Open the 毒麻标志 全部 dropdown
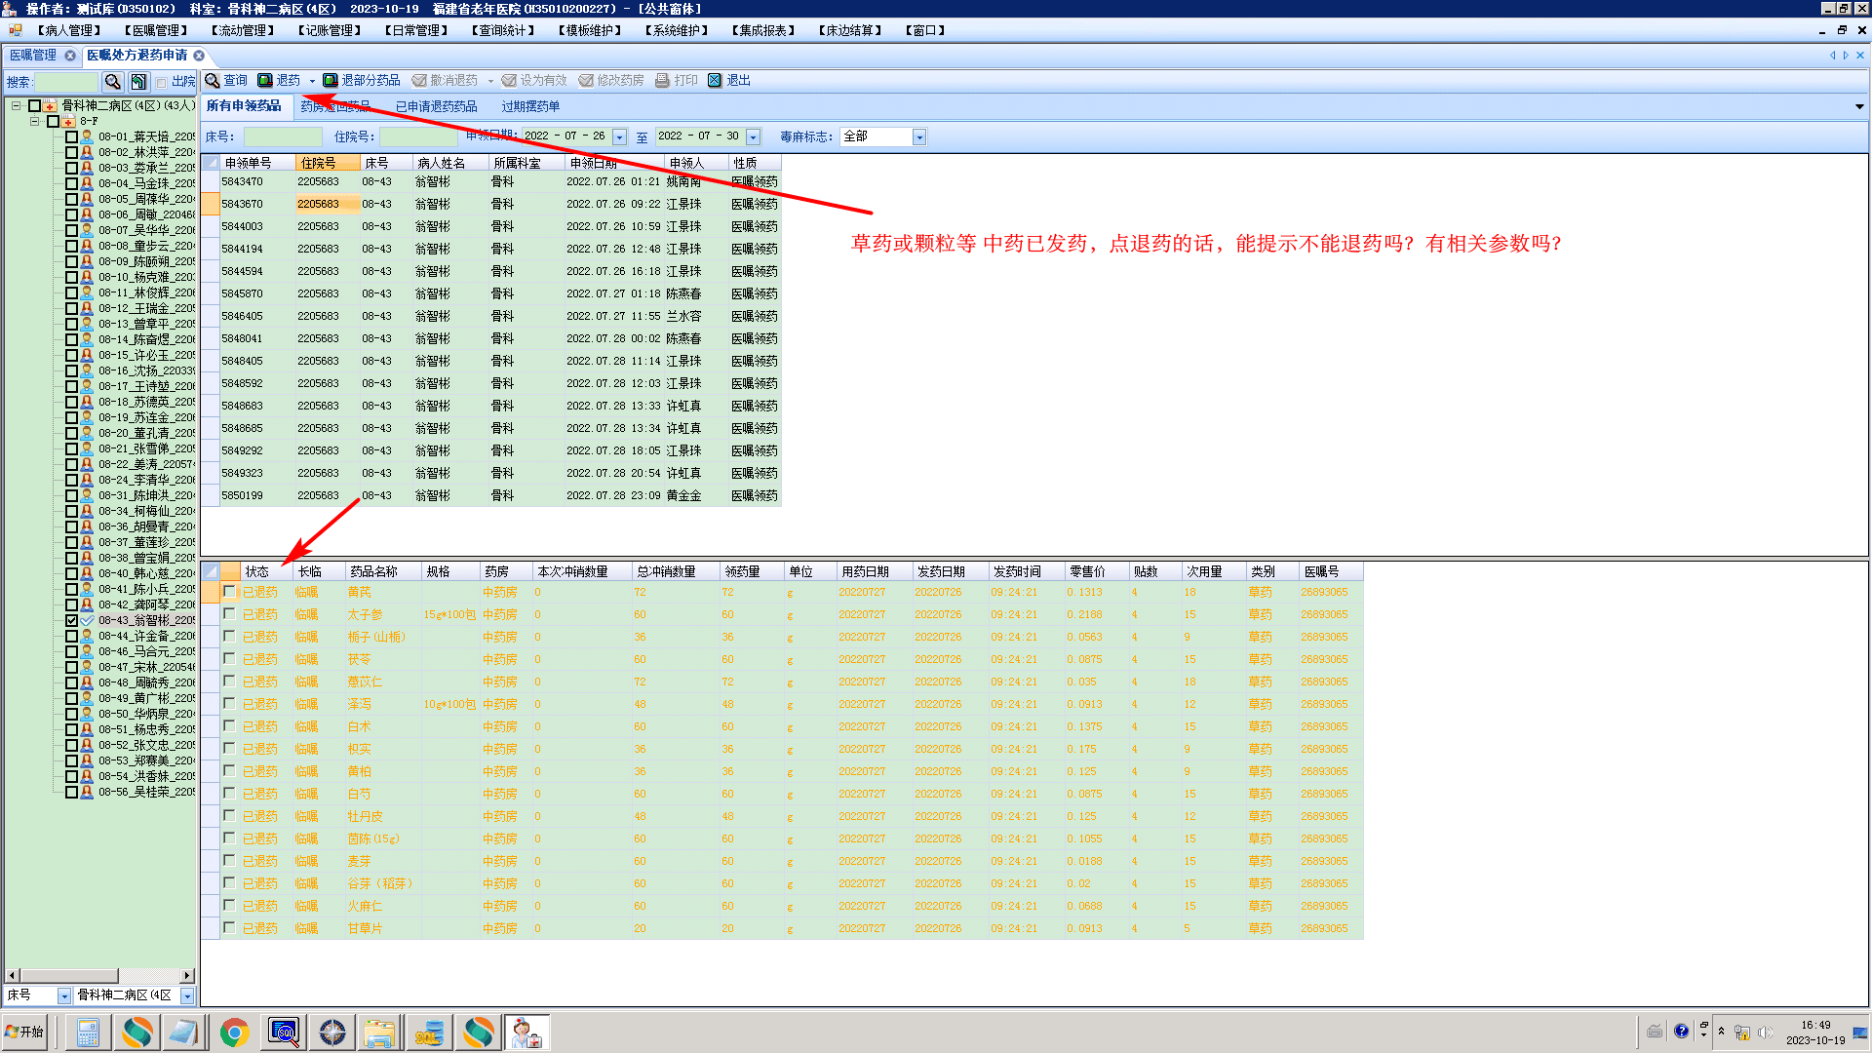This screenshot has width=1872, height=1053. tap(918, 137)
